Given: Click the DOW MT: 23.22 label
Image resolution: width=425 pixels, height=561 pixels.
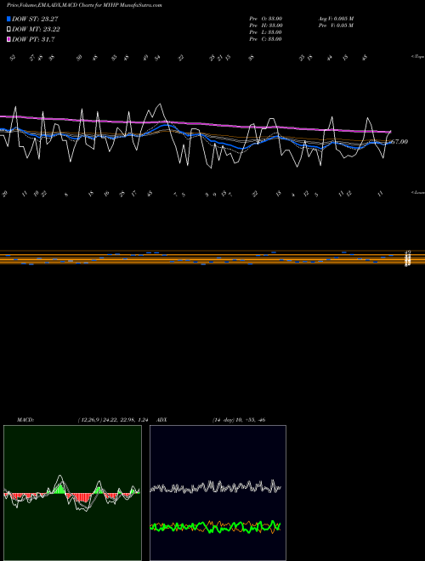Looking at the screenshot, I should pyautogui.click(x=36, y=30).
